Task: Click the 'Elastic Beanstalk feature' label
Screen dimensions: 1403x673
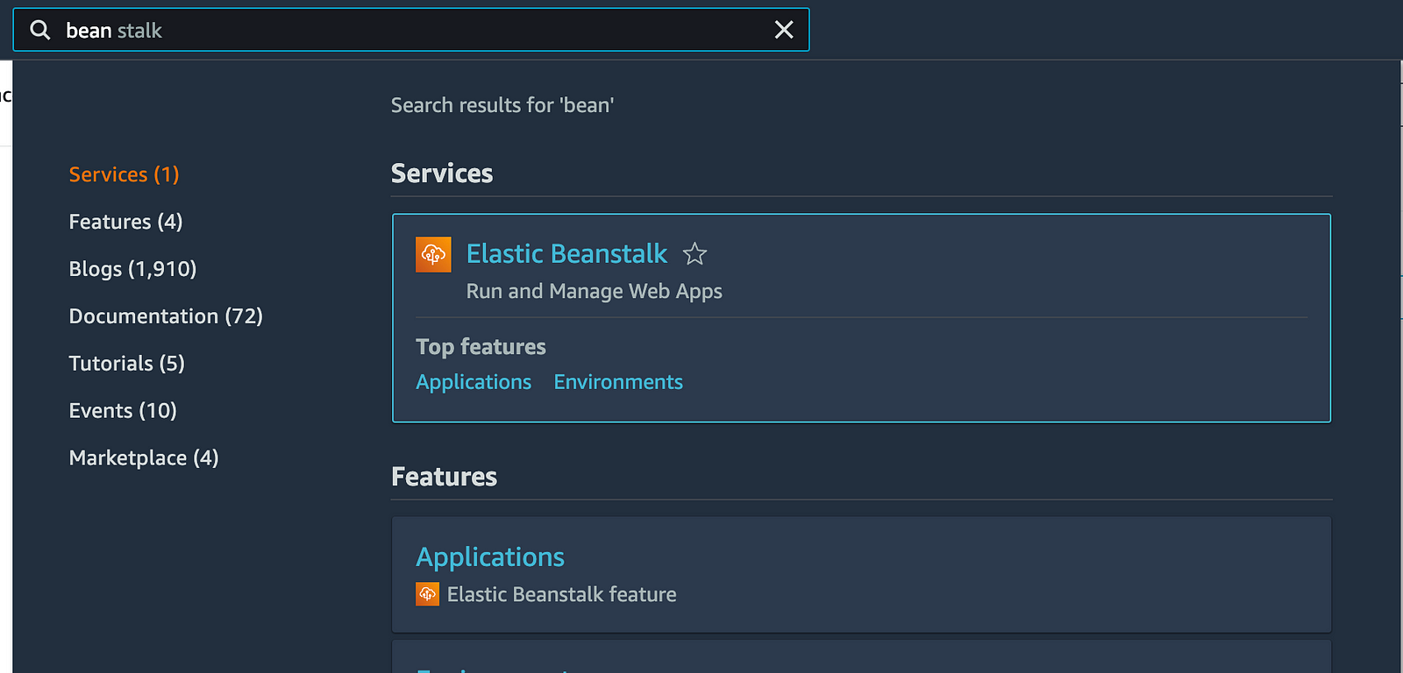Action: (561, 595)
